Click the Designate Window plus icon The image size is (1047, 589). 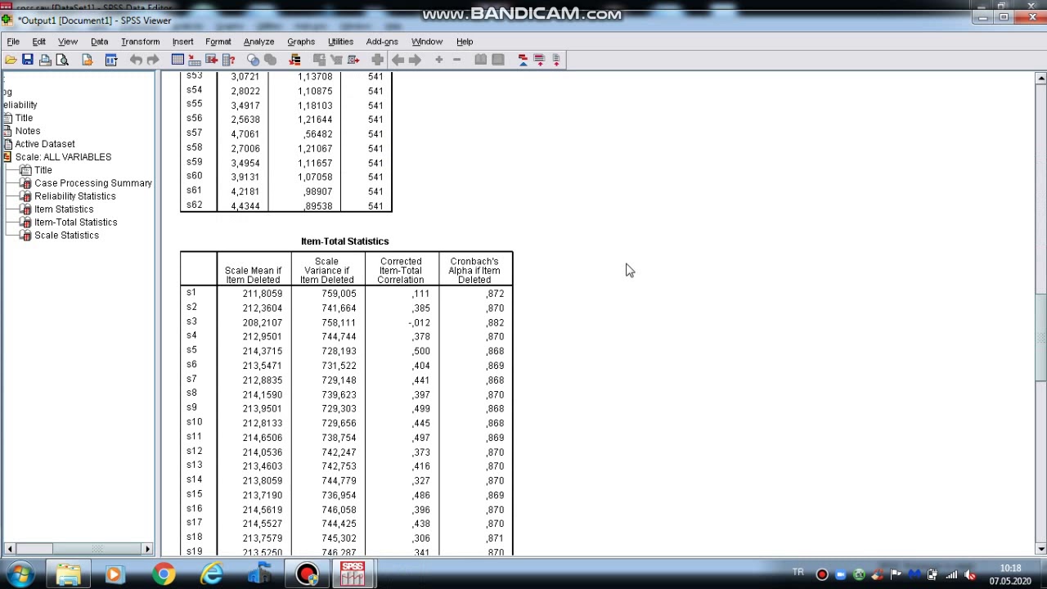(377, 60)
